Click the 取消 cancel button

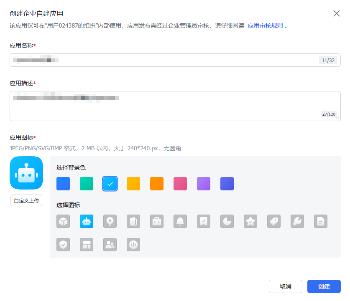286,286
